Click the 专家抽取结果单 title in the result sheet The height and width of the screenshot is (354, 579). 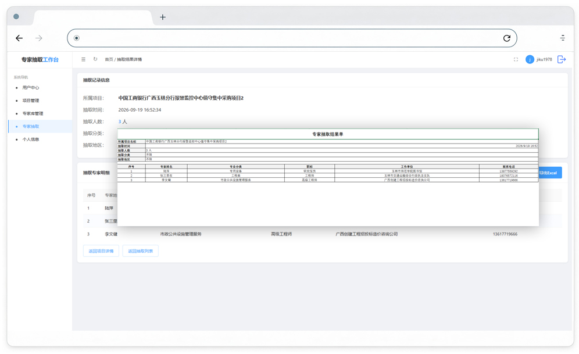(328, 134)
